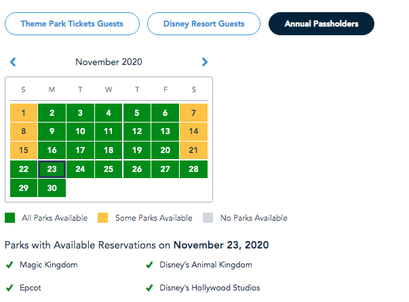Click checkmark beside Disney's Animal Kingdom
The width and height of the screenshot is (409, 302).
pyautogui.click(x=150, y=265)
